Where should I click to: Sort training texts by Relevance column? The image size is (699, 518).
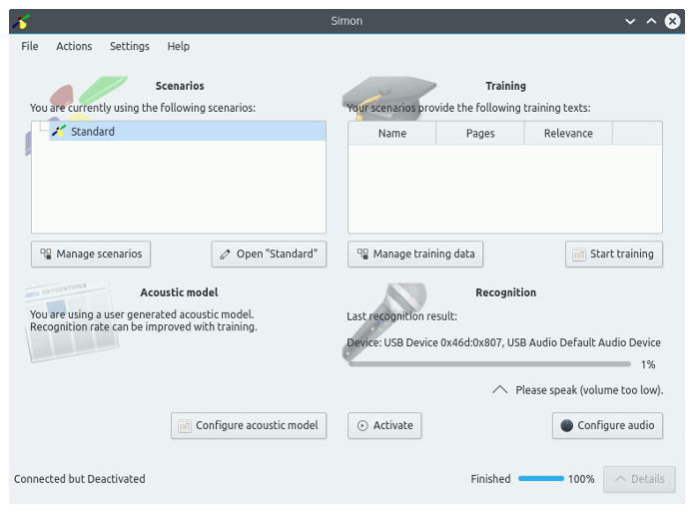click(568, 133)
